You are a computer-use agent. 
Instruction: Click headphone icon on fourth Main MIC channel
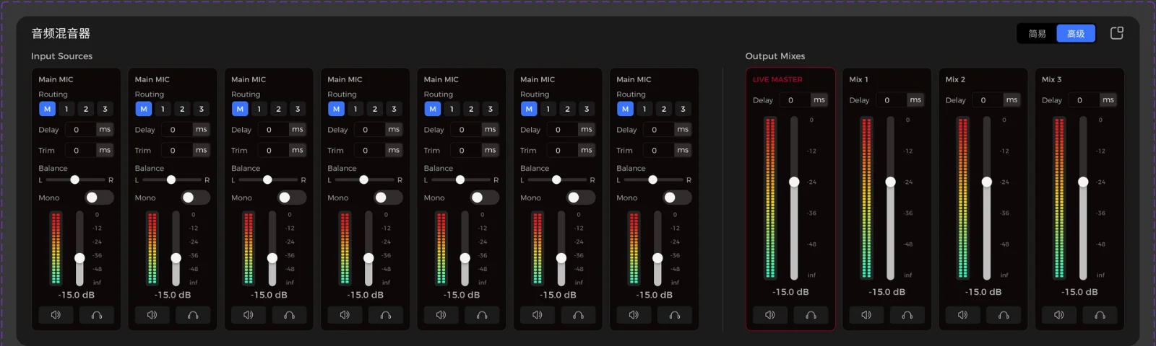pos(386,315)
